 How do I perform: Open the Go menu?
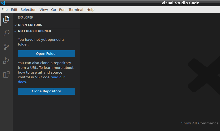pyautogui.click(x=54, y=10)
